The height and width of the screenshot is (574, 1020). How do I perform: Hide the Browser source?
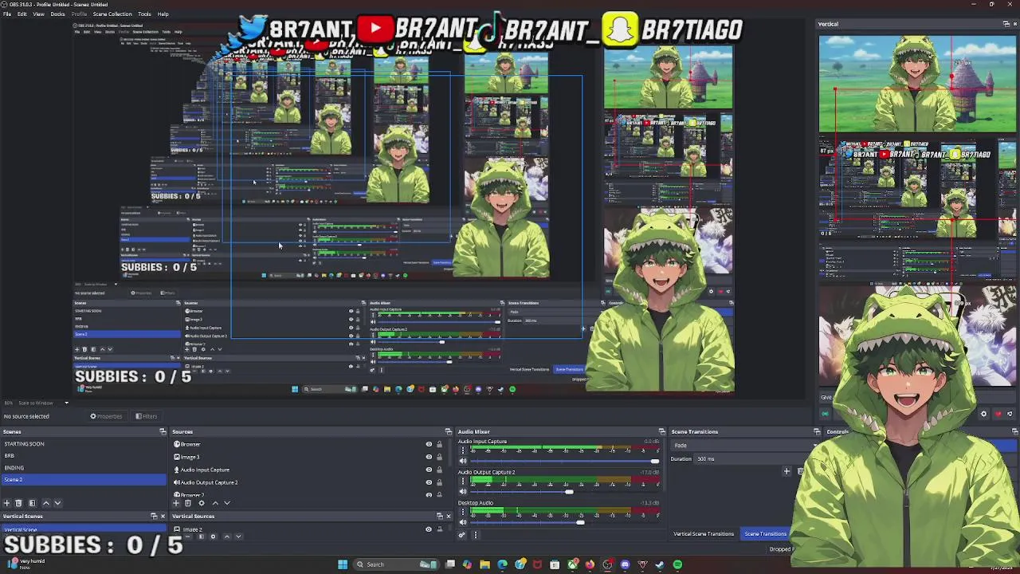[429, 445]
